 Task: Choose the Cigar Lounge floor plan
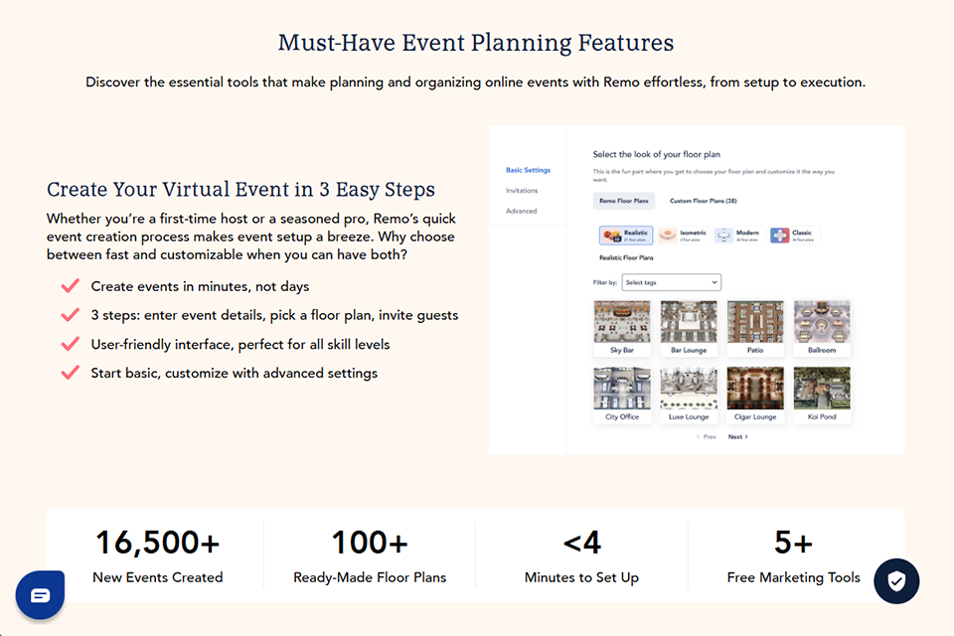click(755, 395)
